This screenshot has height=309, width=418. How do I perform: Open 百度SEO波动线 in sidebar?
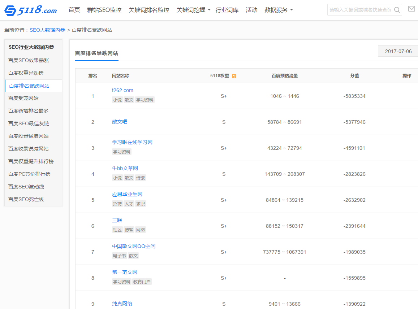tap(26, 187)
